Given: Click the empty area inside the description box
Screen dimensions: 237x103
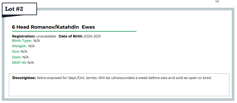Looking at the screenshot, I should [x=119, y=88].
